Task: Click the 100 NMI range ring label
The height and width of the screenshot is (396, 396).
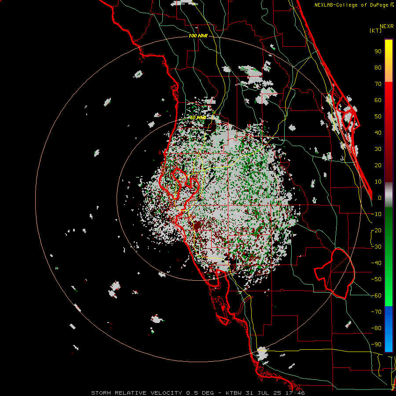Action: click(198, 36)
